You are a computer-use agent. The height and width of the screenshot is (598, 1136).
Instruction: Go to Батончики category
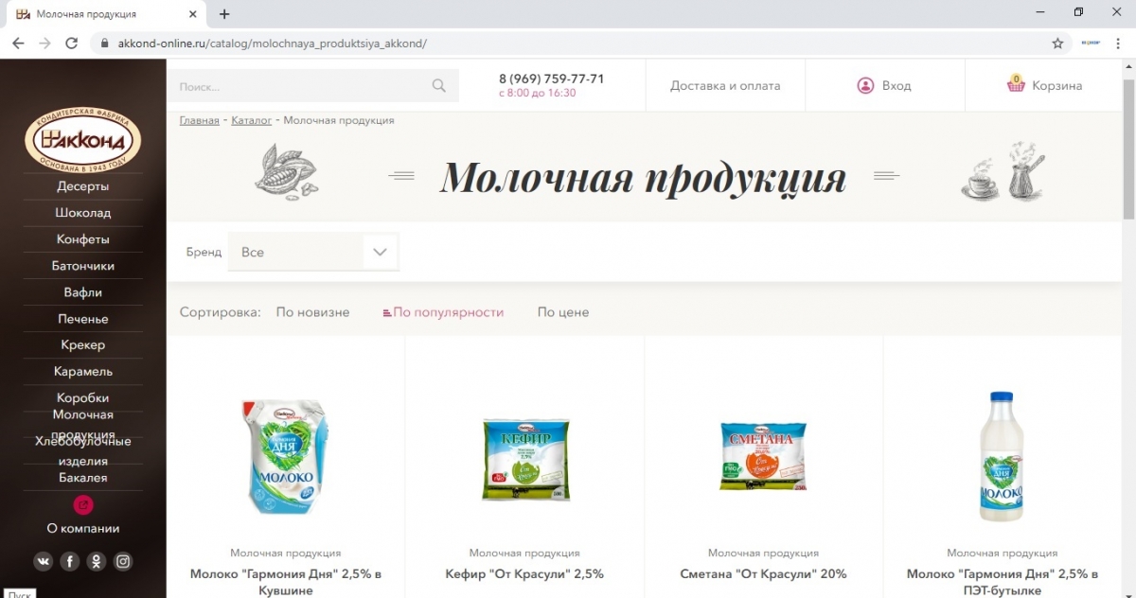(x=83, y=266)
